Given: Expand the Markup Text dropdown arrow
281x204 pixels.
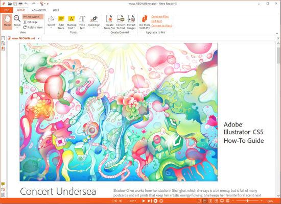Looking at the screenshot, I should tap(74, 28).
